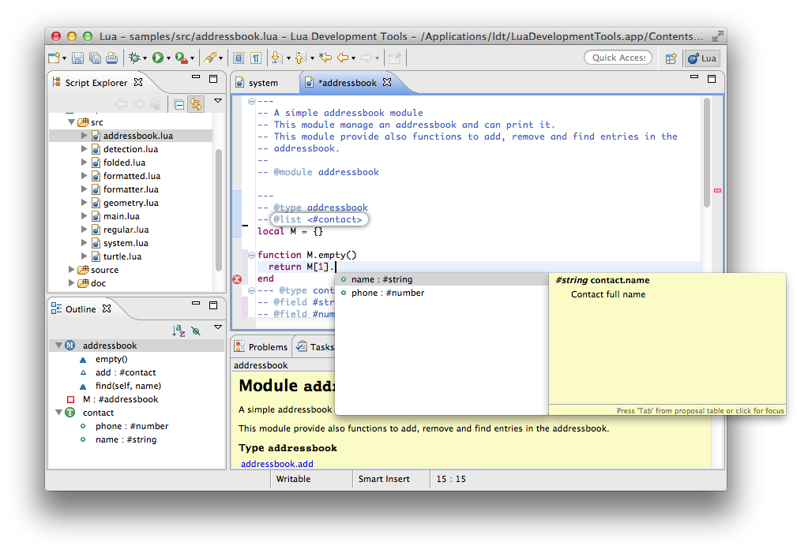Expand addressbook.lua in Script Explorer

click(x=84, y=136)
